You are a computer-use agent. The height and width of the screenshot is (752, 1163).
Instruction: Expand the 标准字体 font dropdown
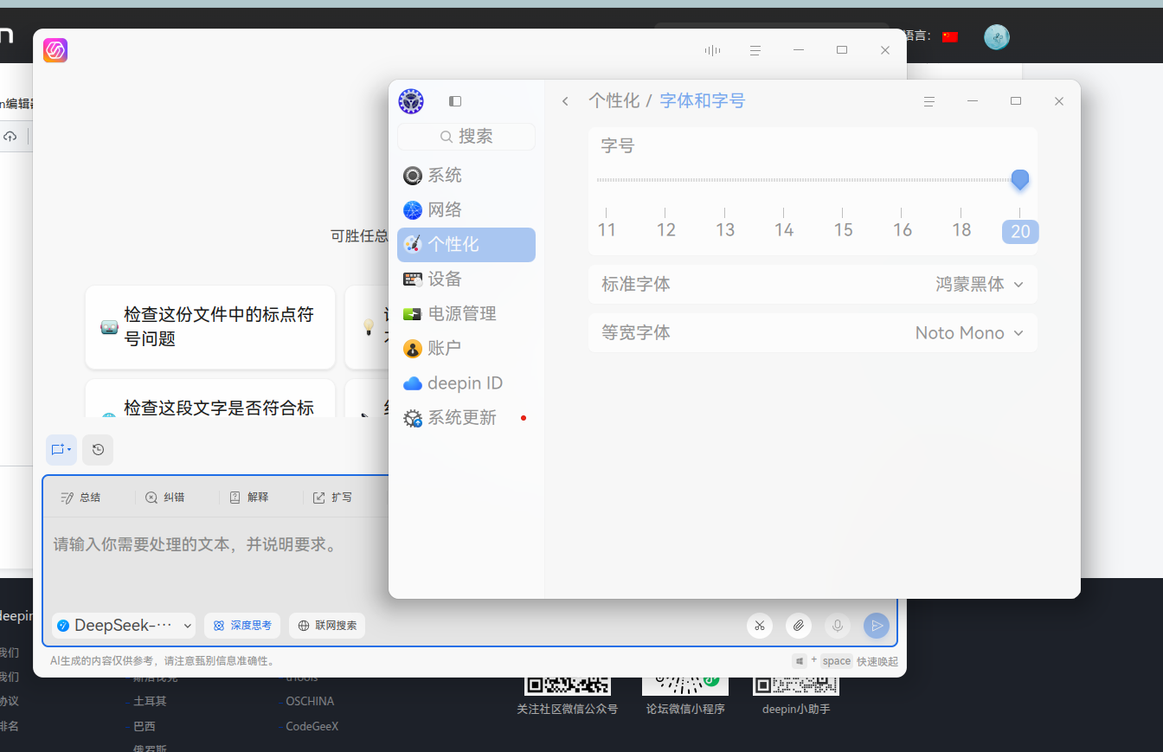(x=980, y=285)
